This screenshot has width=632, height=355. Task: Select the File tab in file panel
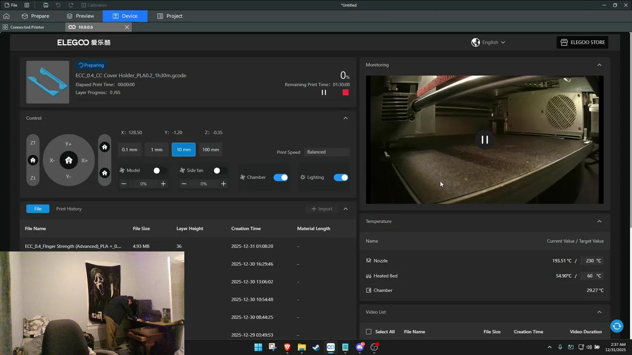pyautogui.click(x=38, y=209)
